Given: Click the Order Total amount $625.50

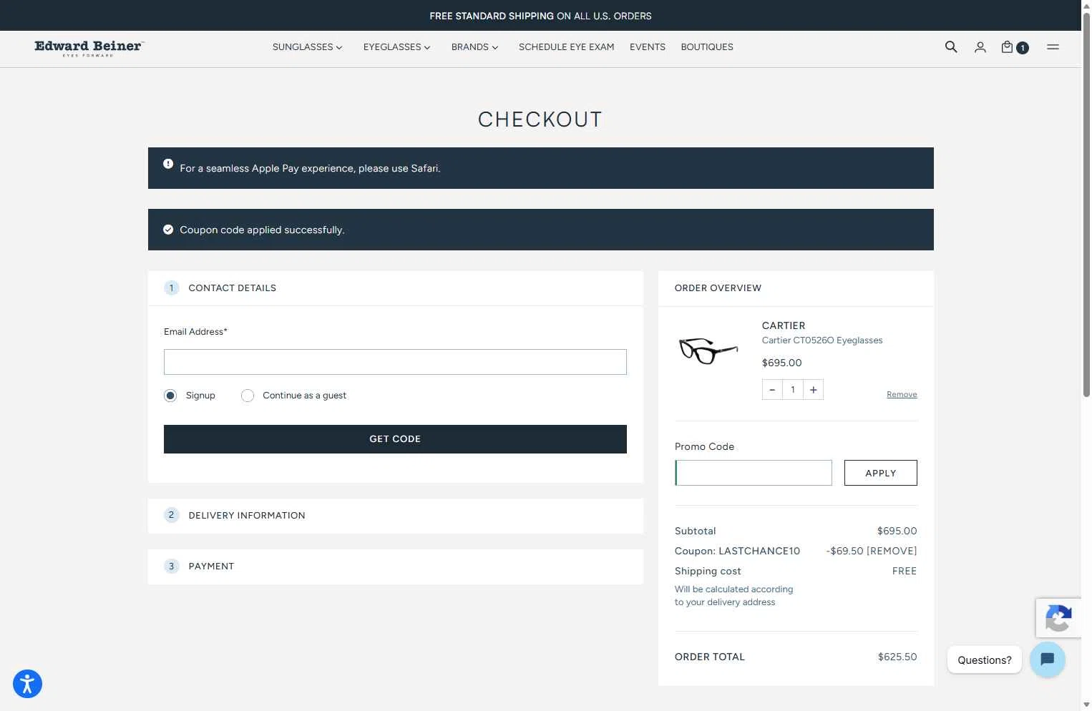Looking at the screenshot, I should coord(897,657).
